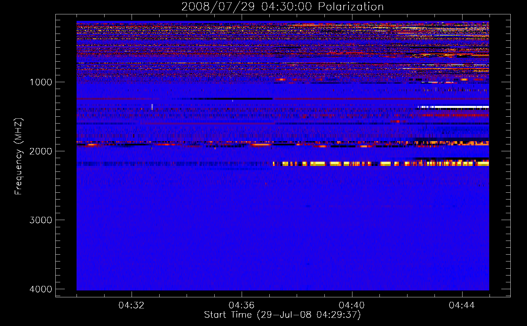Click the '04:44' time tick label
527x326 pixels.
pos(462,305)
